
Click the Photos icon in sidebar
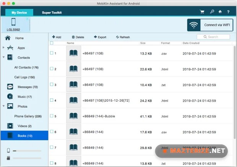pyautogui.click(x=10, y=106)
